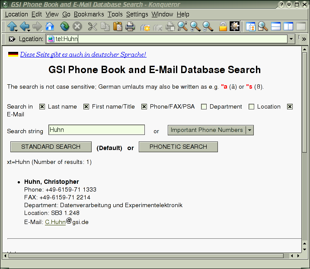Screen dimensions: 310x269
Task: Click the Up navigation arrow icon
Action: (12, 26)
